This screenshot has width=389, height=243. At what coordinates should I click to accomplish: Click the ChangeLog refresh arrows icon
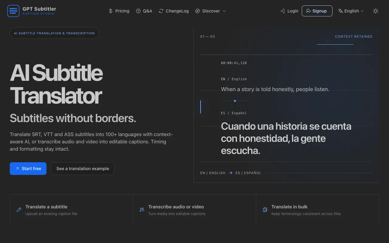[x=161, y=11]
